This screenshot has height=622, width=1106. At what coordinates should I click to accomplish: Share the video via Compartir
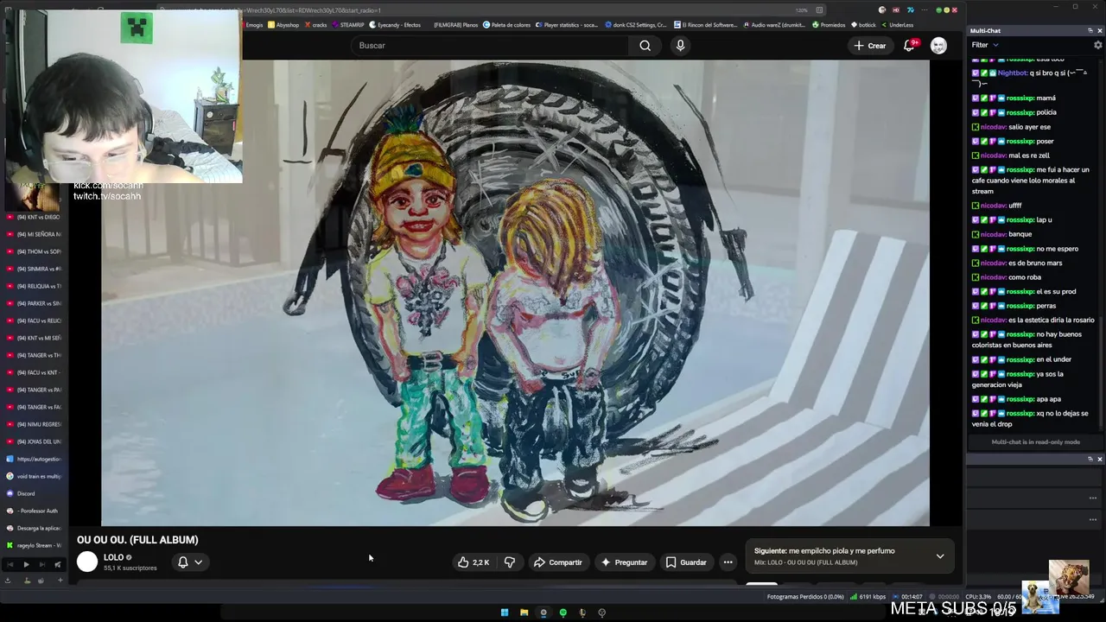(558, 562)
